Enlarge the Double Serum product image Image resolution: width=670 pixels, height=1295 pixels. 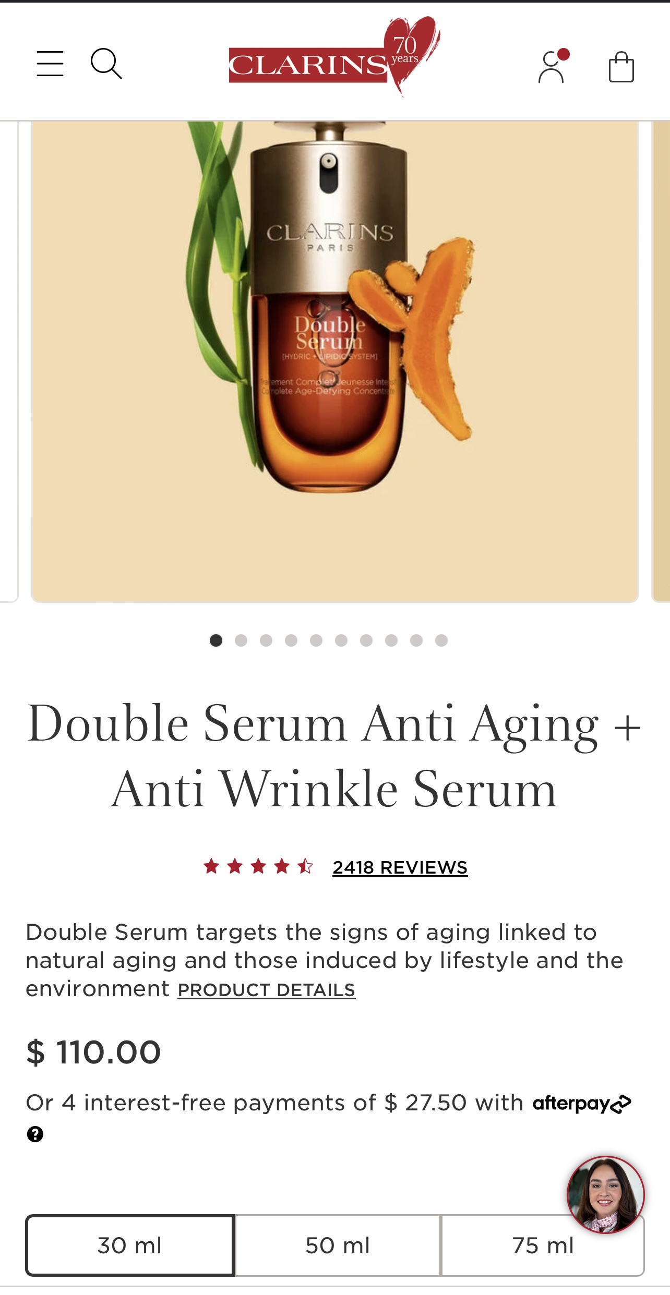click(335, 361)
